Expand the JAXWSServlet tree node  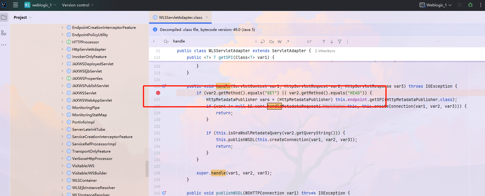[62, 93]
